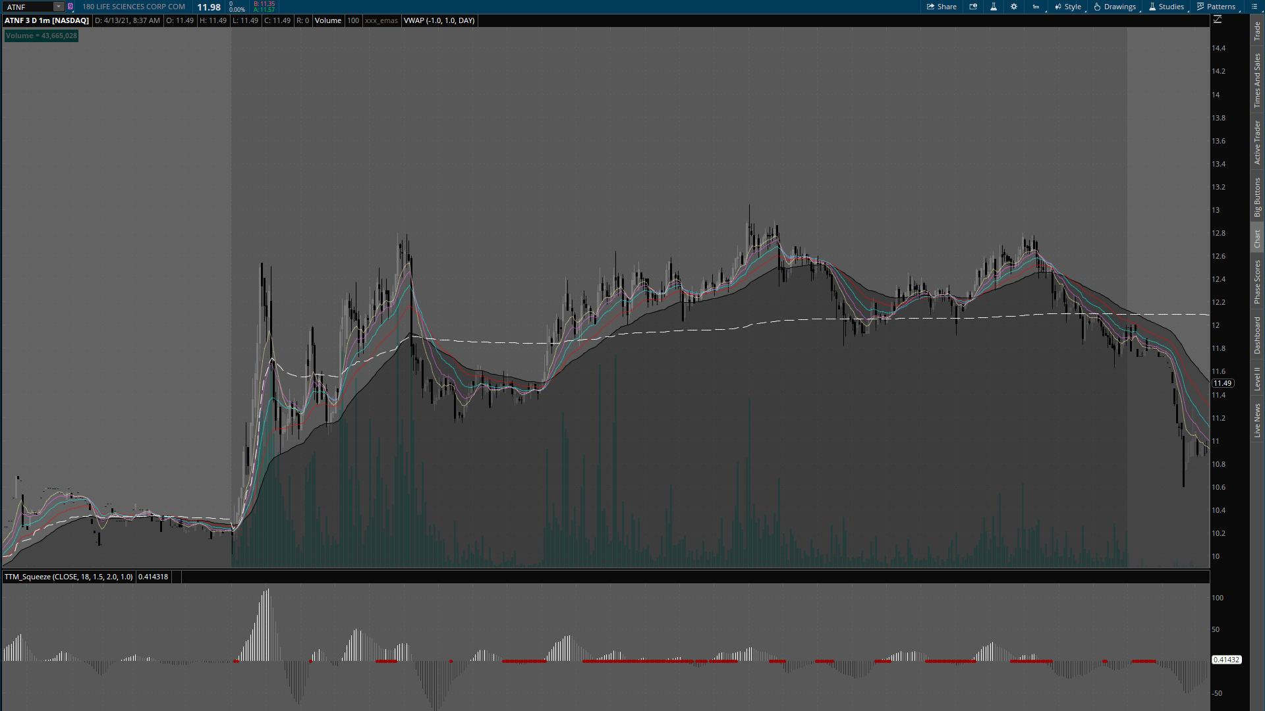The height and width of the screenshot is (711, 1265).
Task: Click the TTM_Squeeze indicator label
Action: (68, 577)
